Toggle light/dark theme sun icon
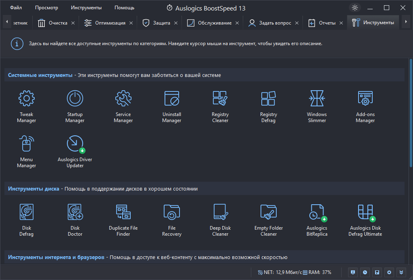Image resolution: width=413 pixels, height=280 pixels. click(355, 8)
